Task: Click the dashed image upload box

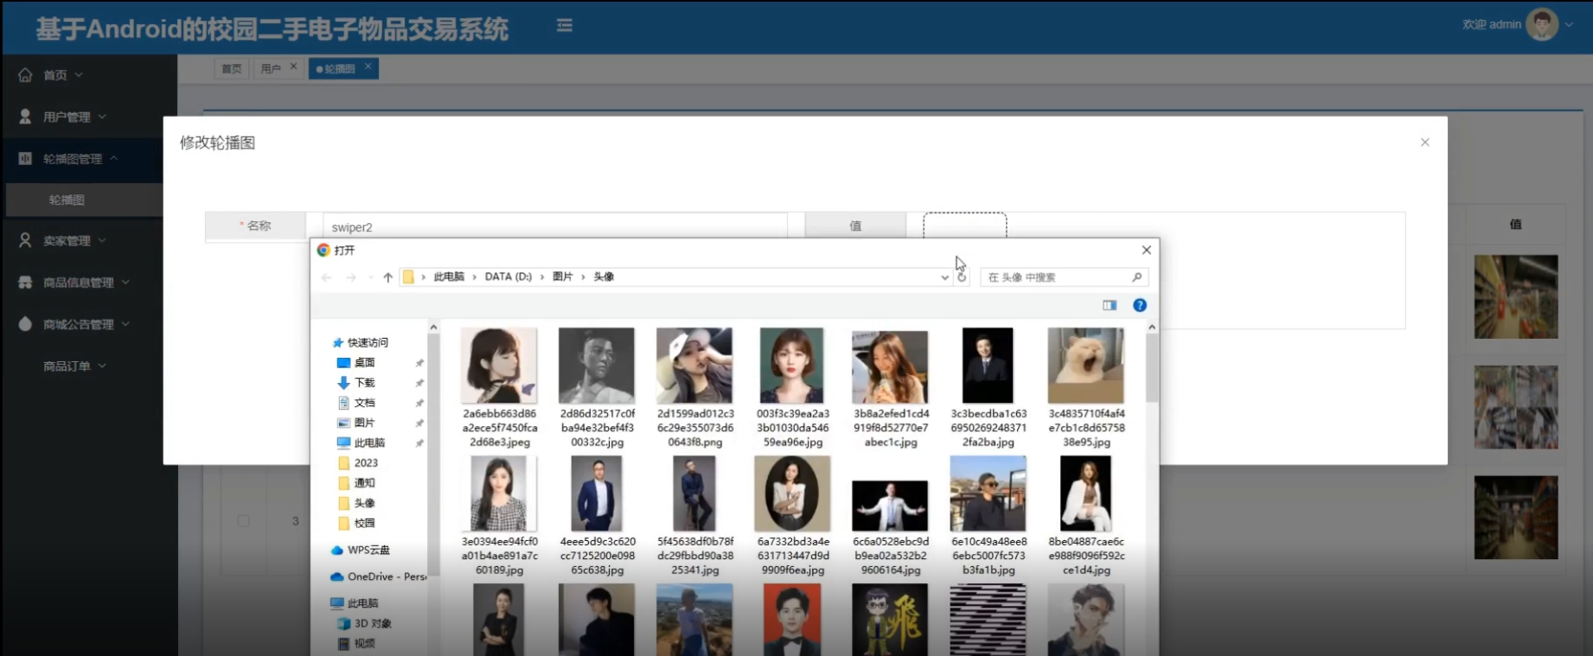Action: [x=965, y=226]
